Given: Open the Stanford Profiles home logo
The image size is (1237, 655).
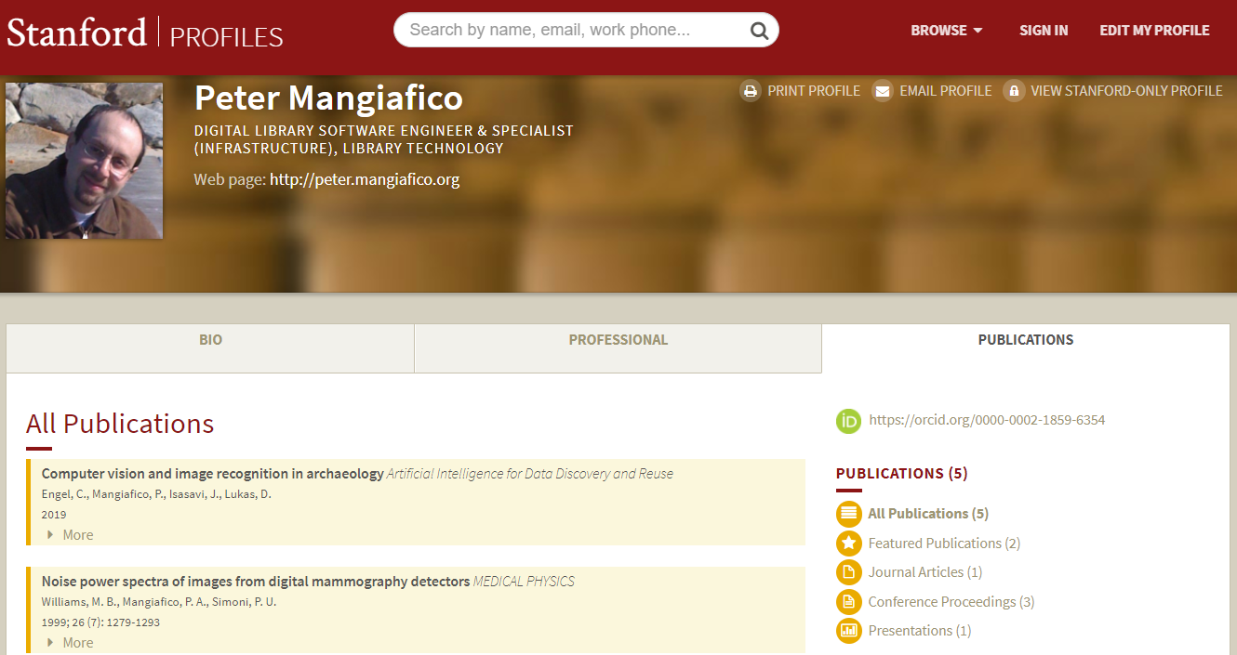Looking at the screenshot, I should pyautogui.click(x=145, y=33).
